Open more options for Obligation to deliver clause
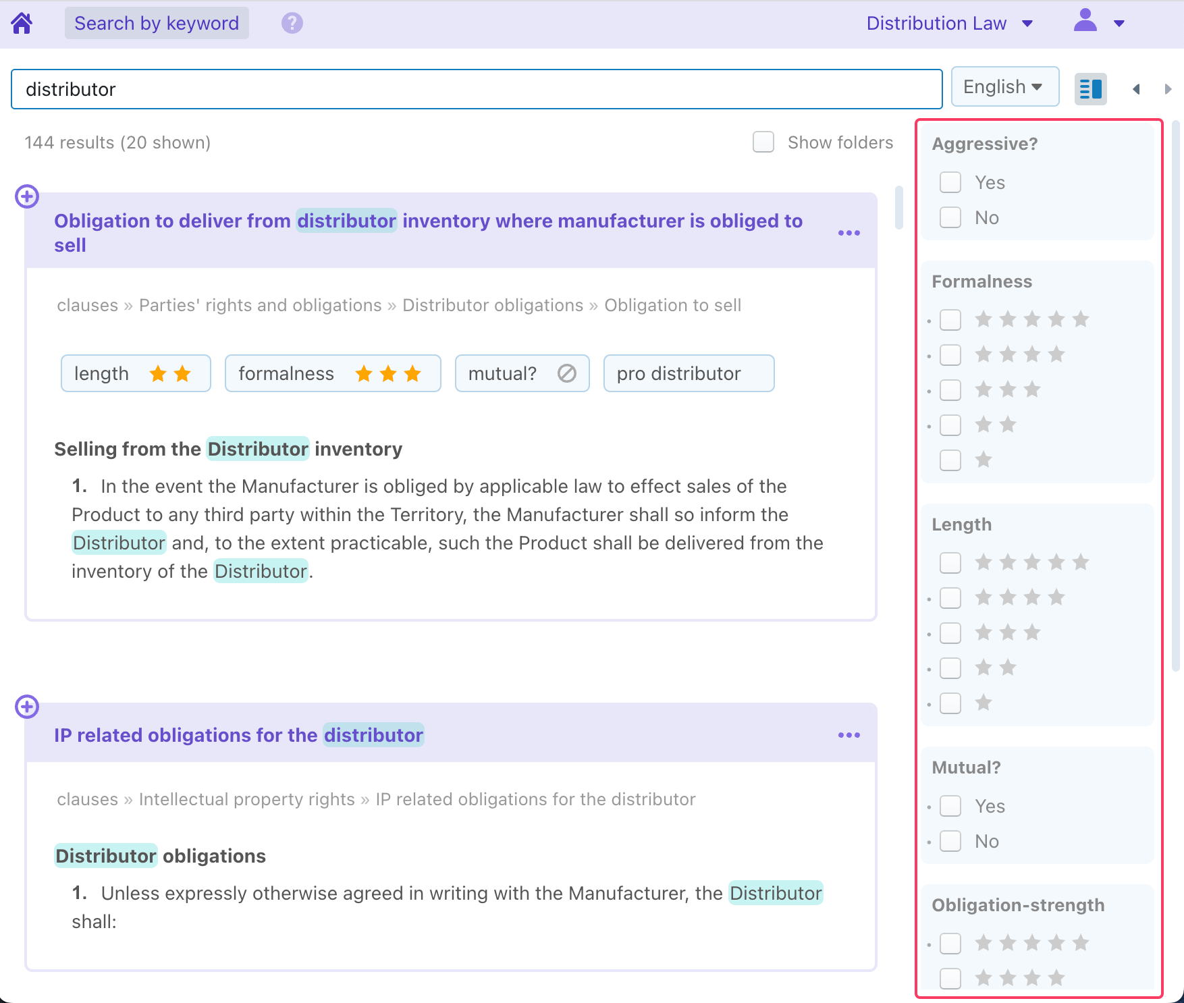 [849, 233]
